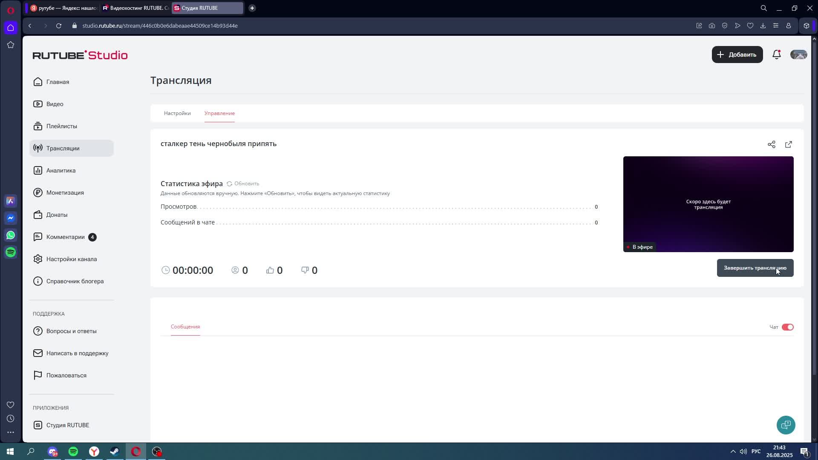
Task: Toggle the Чат switch off
Action: [787, 327]
